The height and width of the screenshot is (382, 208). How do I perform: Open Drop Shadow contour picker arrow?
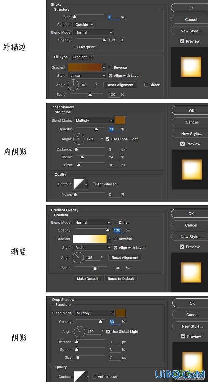pyautogui.click(x=87, y=377)
